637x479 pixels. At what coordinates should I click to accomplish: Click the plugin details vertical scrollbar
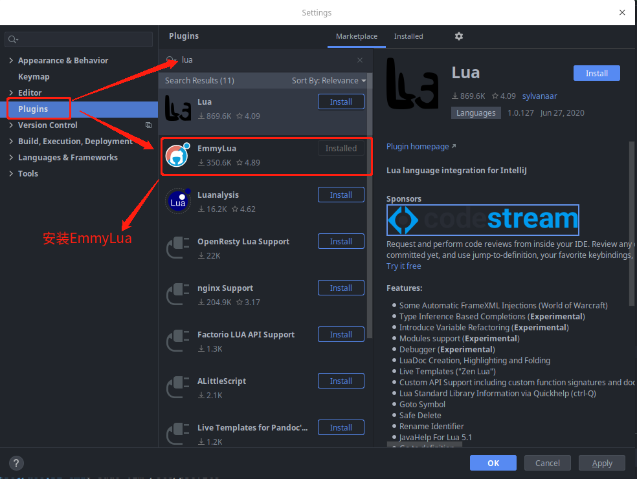click(632, 223)
